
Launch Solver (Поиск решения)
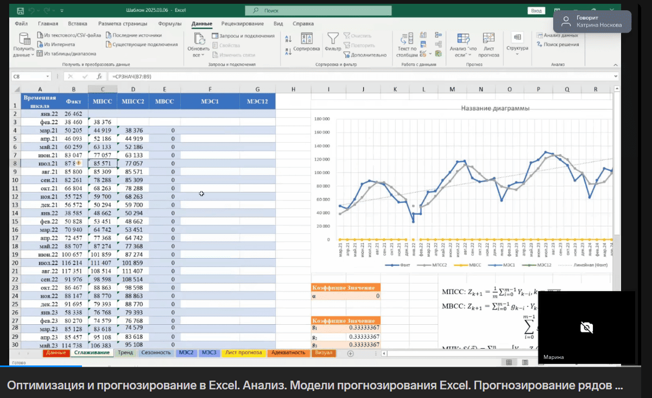[x=557, y=44]
